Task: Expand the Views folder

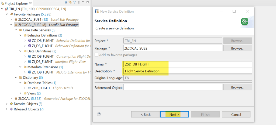Action: [20, 93]
